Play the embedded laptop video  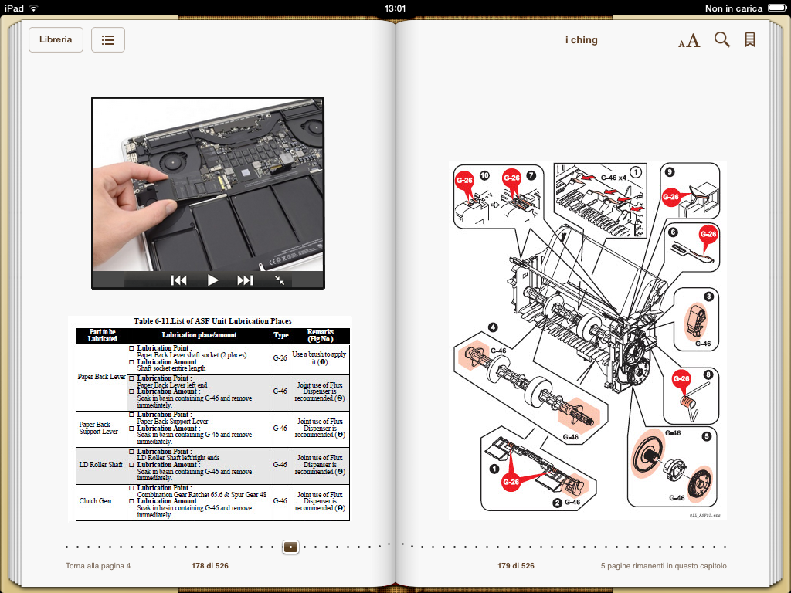click(213, 280)
